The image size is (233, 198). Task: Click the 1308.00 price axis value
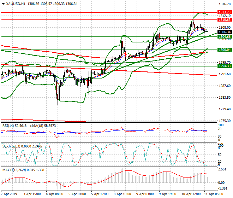coord(225,28)
